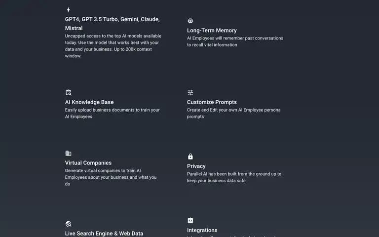Select the Long-Term Memory heading
This screenshot has height=237, width=379.
(212, 31)
